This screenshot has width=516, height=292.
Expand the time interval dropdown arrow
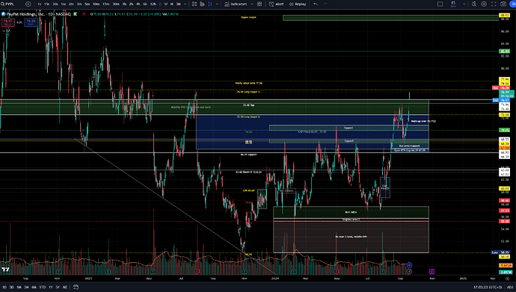(185, 4)
